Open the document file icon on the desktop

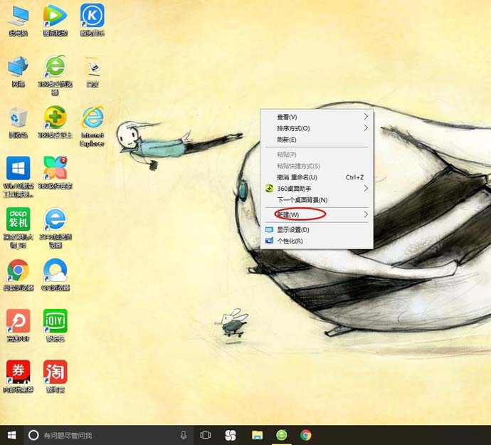pyautogui.click(x=92, y=71)
